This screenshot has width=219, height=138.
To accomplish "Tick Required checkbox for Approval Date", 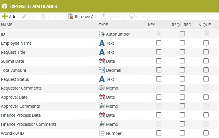I will pos(182,97).
